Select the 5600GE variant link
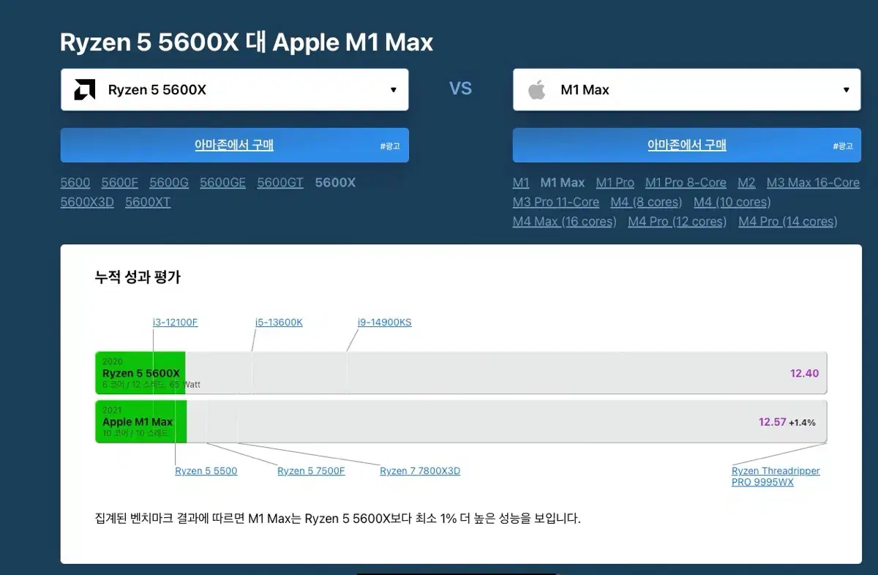The width and height of the screenshot is (878, 575). 223,183
